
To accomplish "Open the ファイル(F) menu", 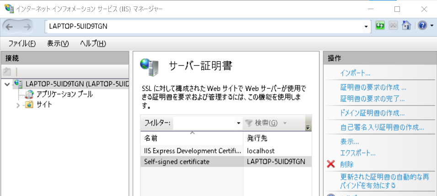I will tap(22, 44).
